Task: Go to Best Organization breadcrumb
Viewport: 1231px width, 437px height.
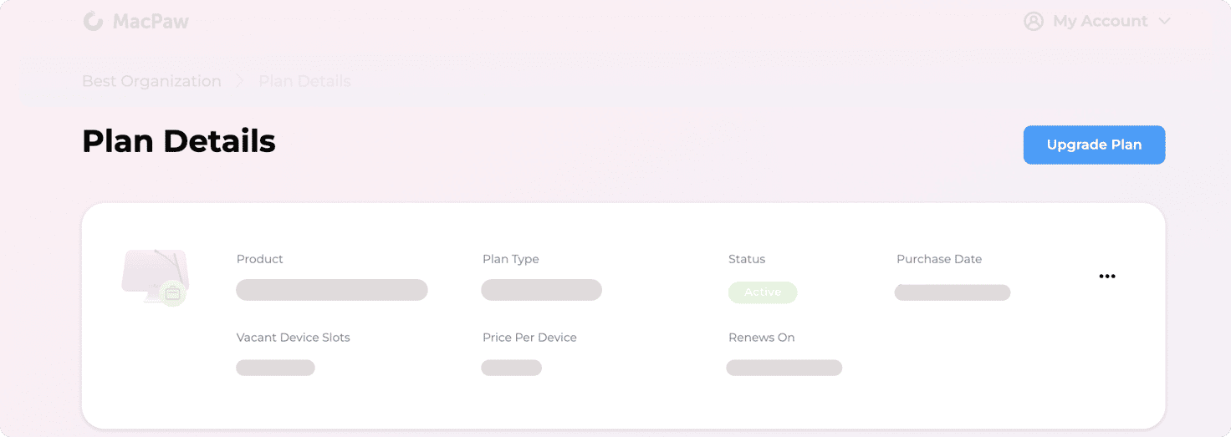Action: click(151, 81)
